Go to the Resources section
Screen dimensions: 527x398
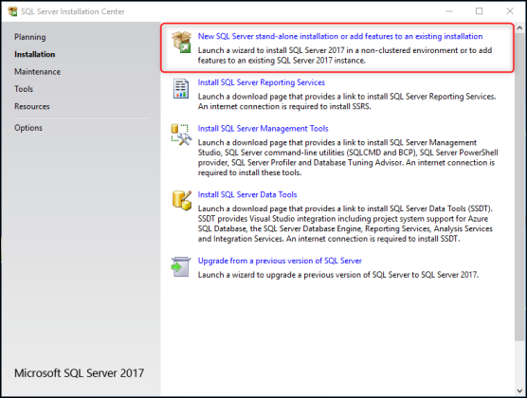[32, 106]
